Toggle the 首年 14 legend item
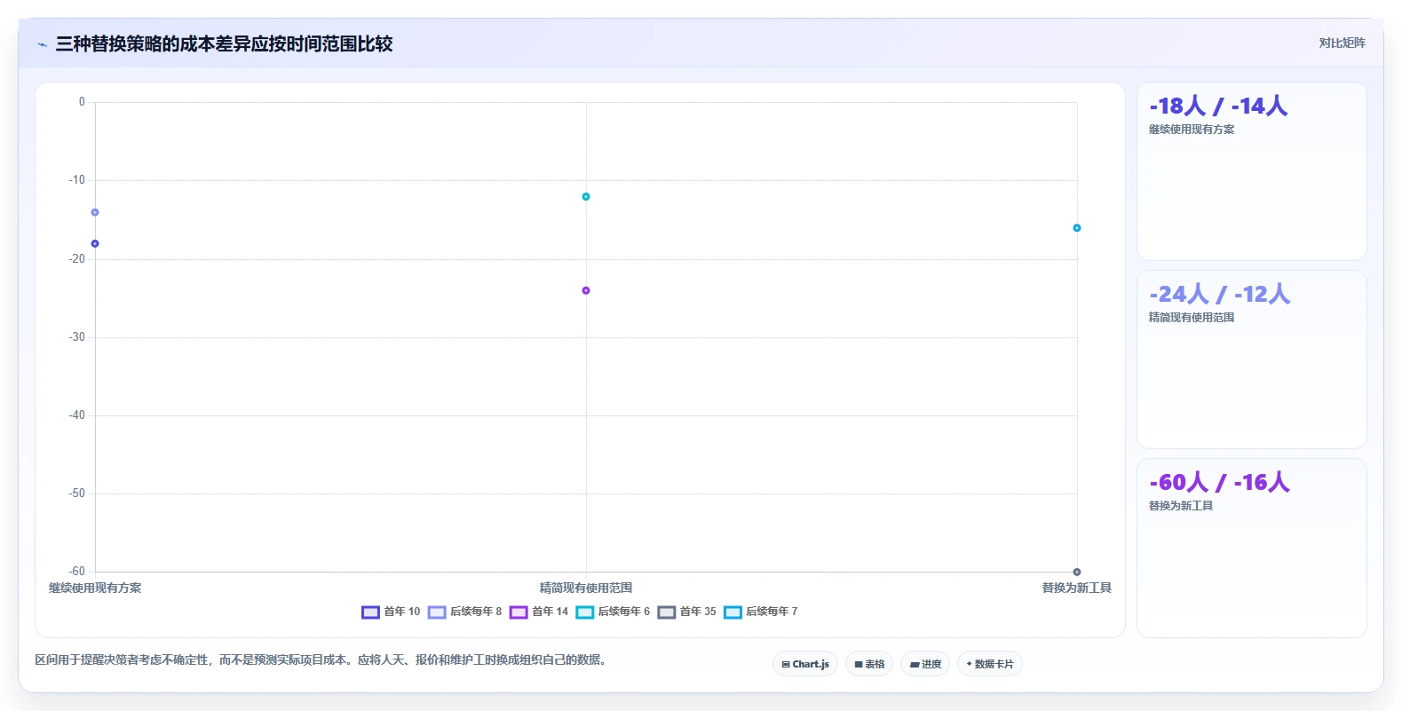 pyautogui.click(x=539, y=612)
